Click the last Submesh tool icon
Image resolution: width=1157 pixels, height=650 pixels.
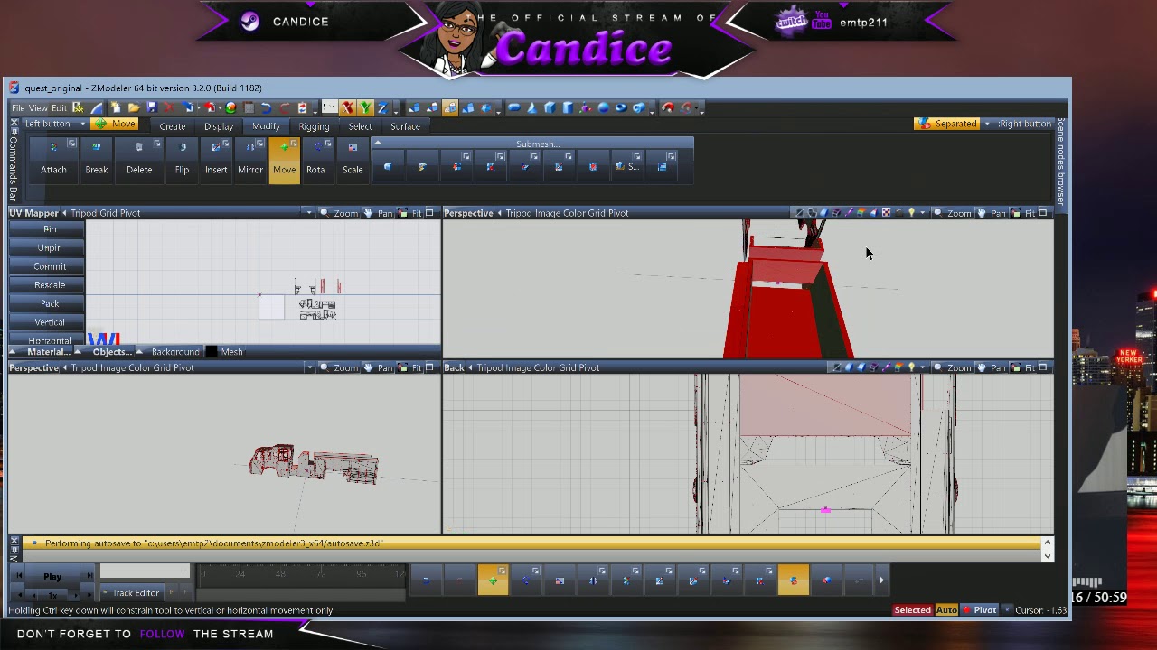(x=662, y=166)
